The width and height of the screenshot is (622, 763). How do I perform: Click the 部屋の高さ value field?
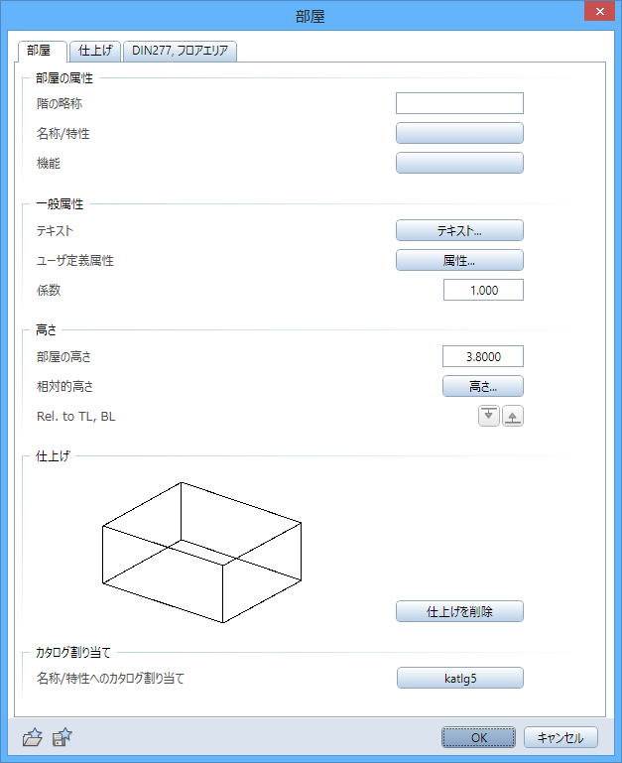point(483,356)
